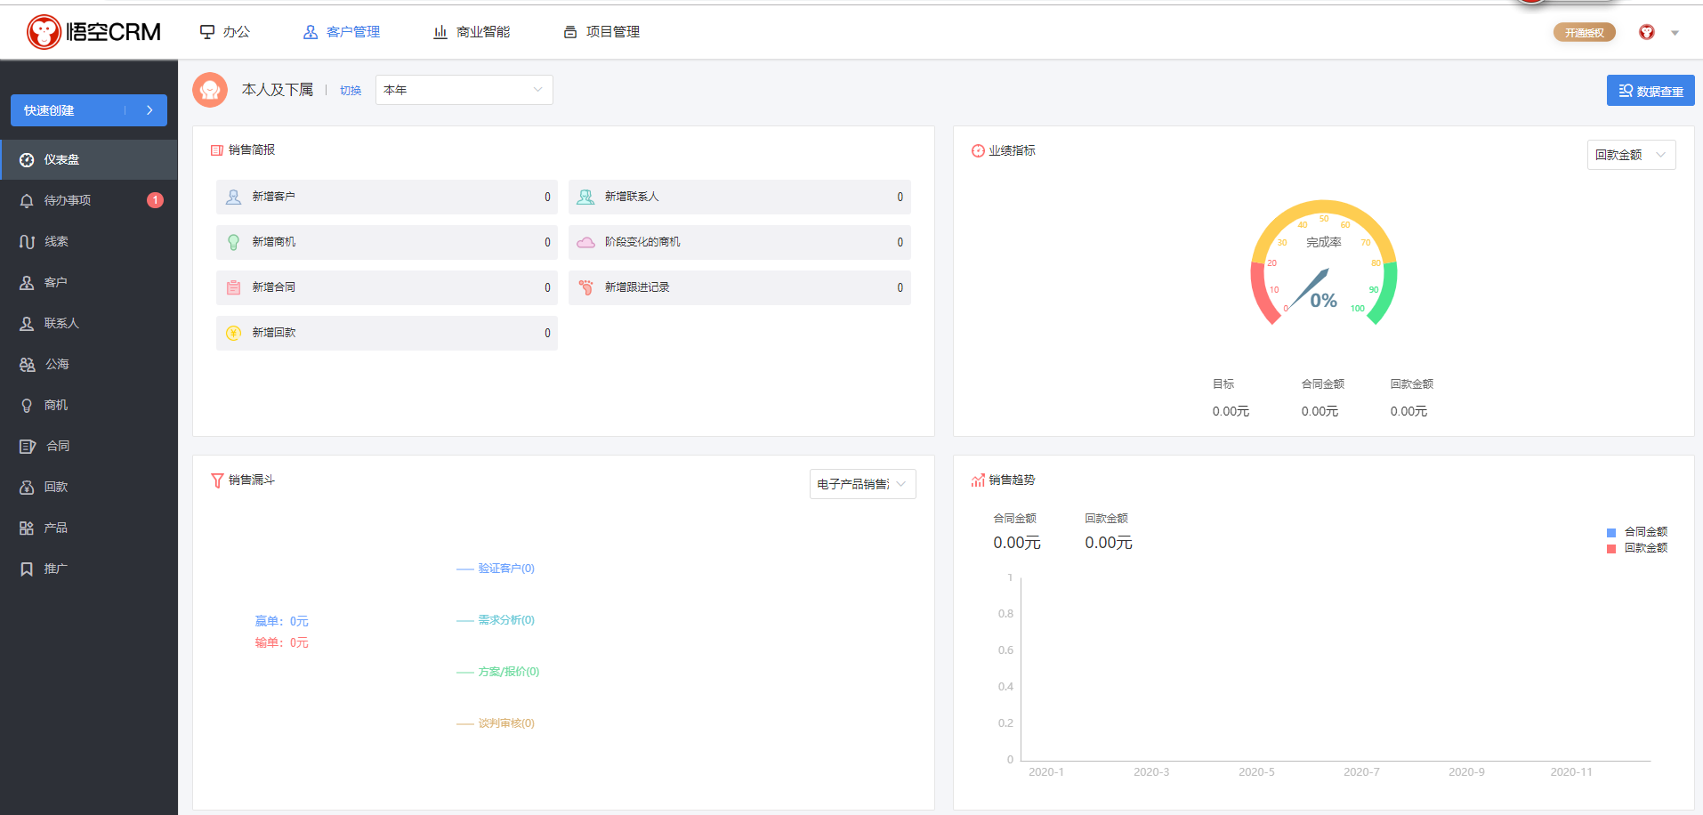Viewport: 1703px width, 815px height.
Task: Click the 新增商机 lightbulb icon
Action: click(233, 243)
